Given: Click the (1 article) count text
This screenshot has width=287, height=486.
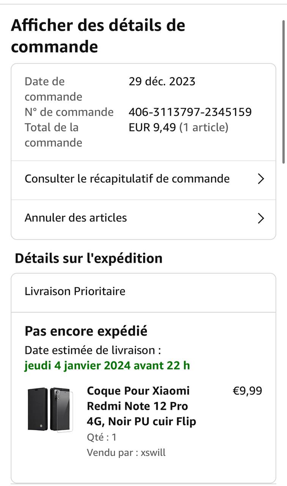Looking at the screenshot, I should tap(204, 127).
